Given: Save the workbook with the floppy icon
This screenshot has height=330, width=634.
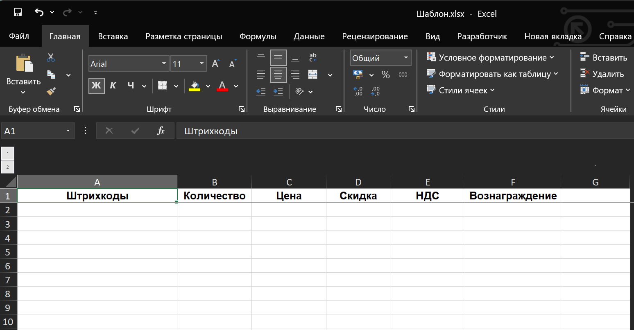Looking at the screenshot, I should [18, 12].
